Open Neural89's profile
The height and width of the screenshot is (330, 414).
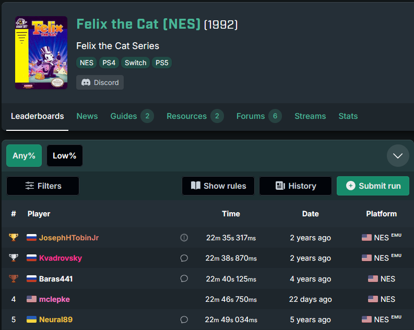click(x=56, y=320)
